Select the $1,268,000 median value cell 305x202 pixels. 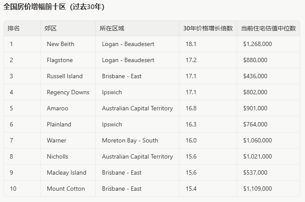point(258,44)
